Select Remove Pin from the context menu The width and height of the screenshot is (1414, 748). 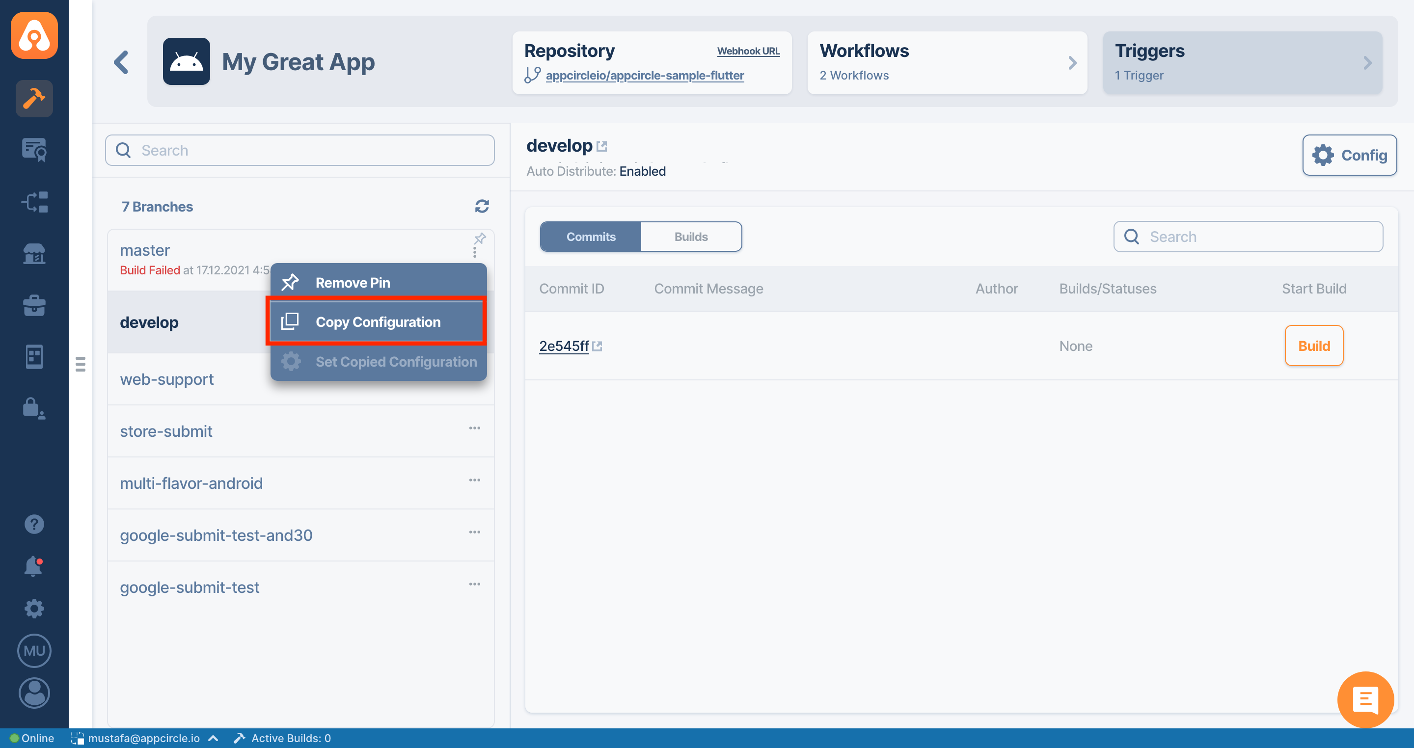click(378, 283)
